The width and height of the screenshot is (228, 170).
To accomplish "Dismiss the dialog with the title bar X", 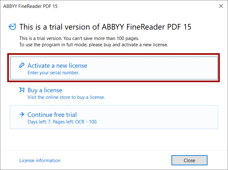I will click(x=221, y=6).
